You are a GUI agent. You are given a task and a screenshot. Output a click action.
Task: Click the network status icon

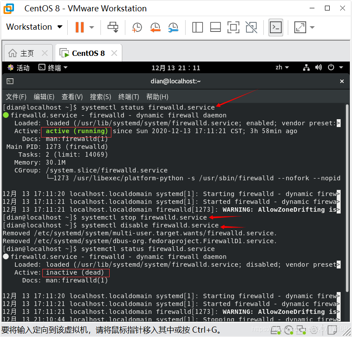pos(306,67)
